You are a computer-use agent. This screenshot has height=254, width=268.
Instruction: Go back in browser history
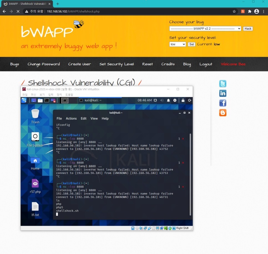(x=4, y=11)
